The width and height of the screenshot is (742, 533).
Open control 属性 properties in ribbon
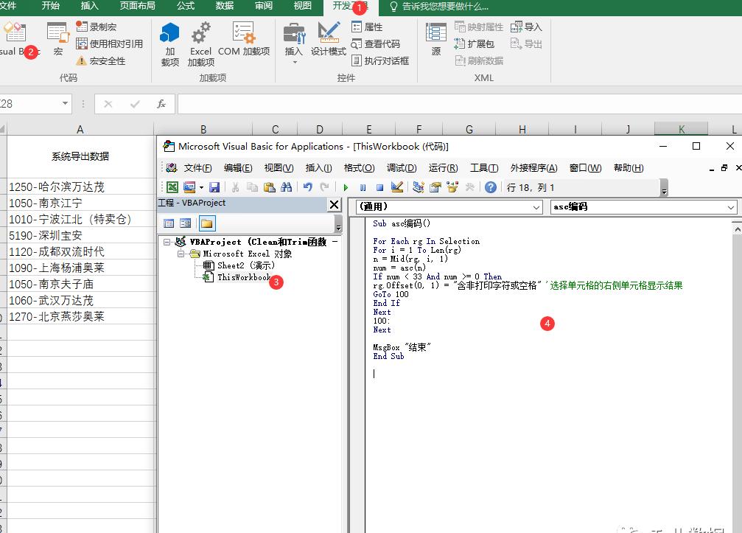(367, 27)
